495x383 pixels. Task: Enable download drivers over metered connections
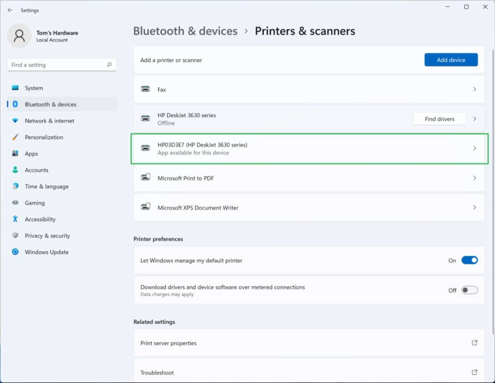point(469,290)
